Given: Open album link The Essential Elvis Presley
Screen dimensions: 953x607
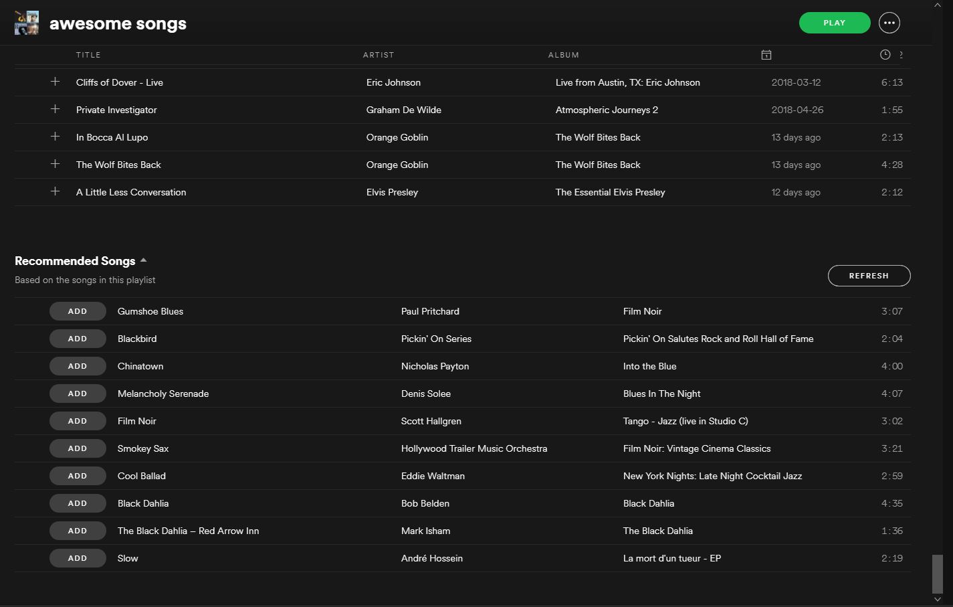Looking at the screenshot, I should [x=610, y=192].
